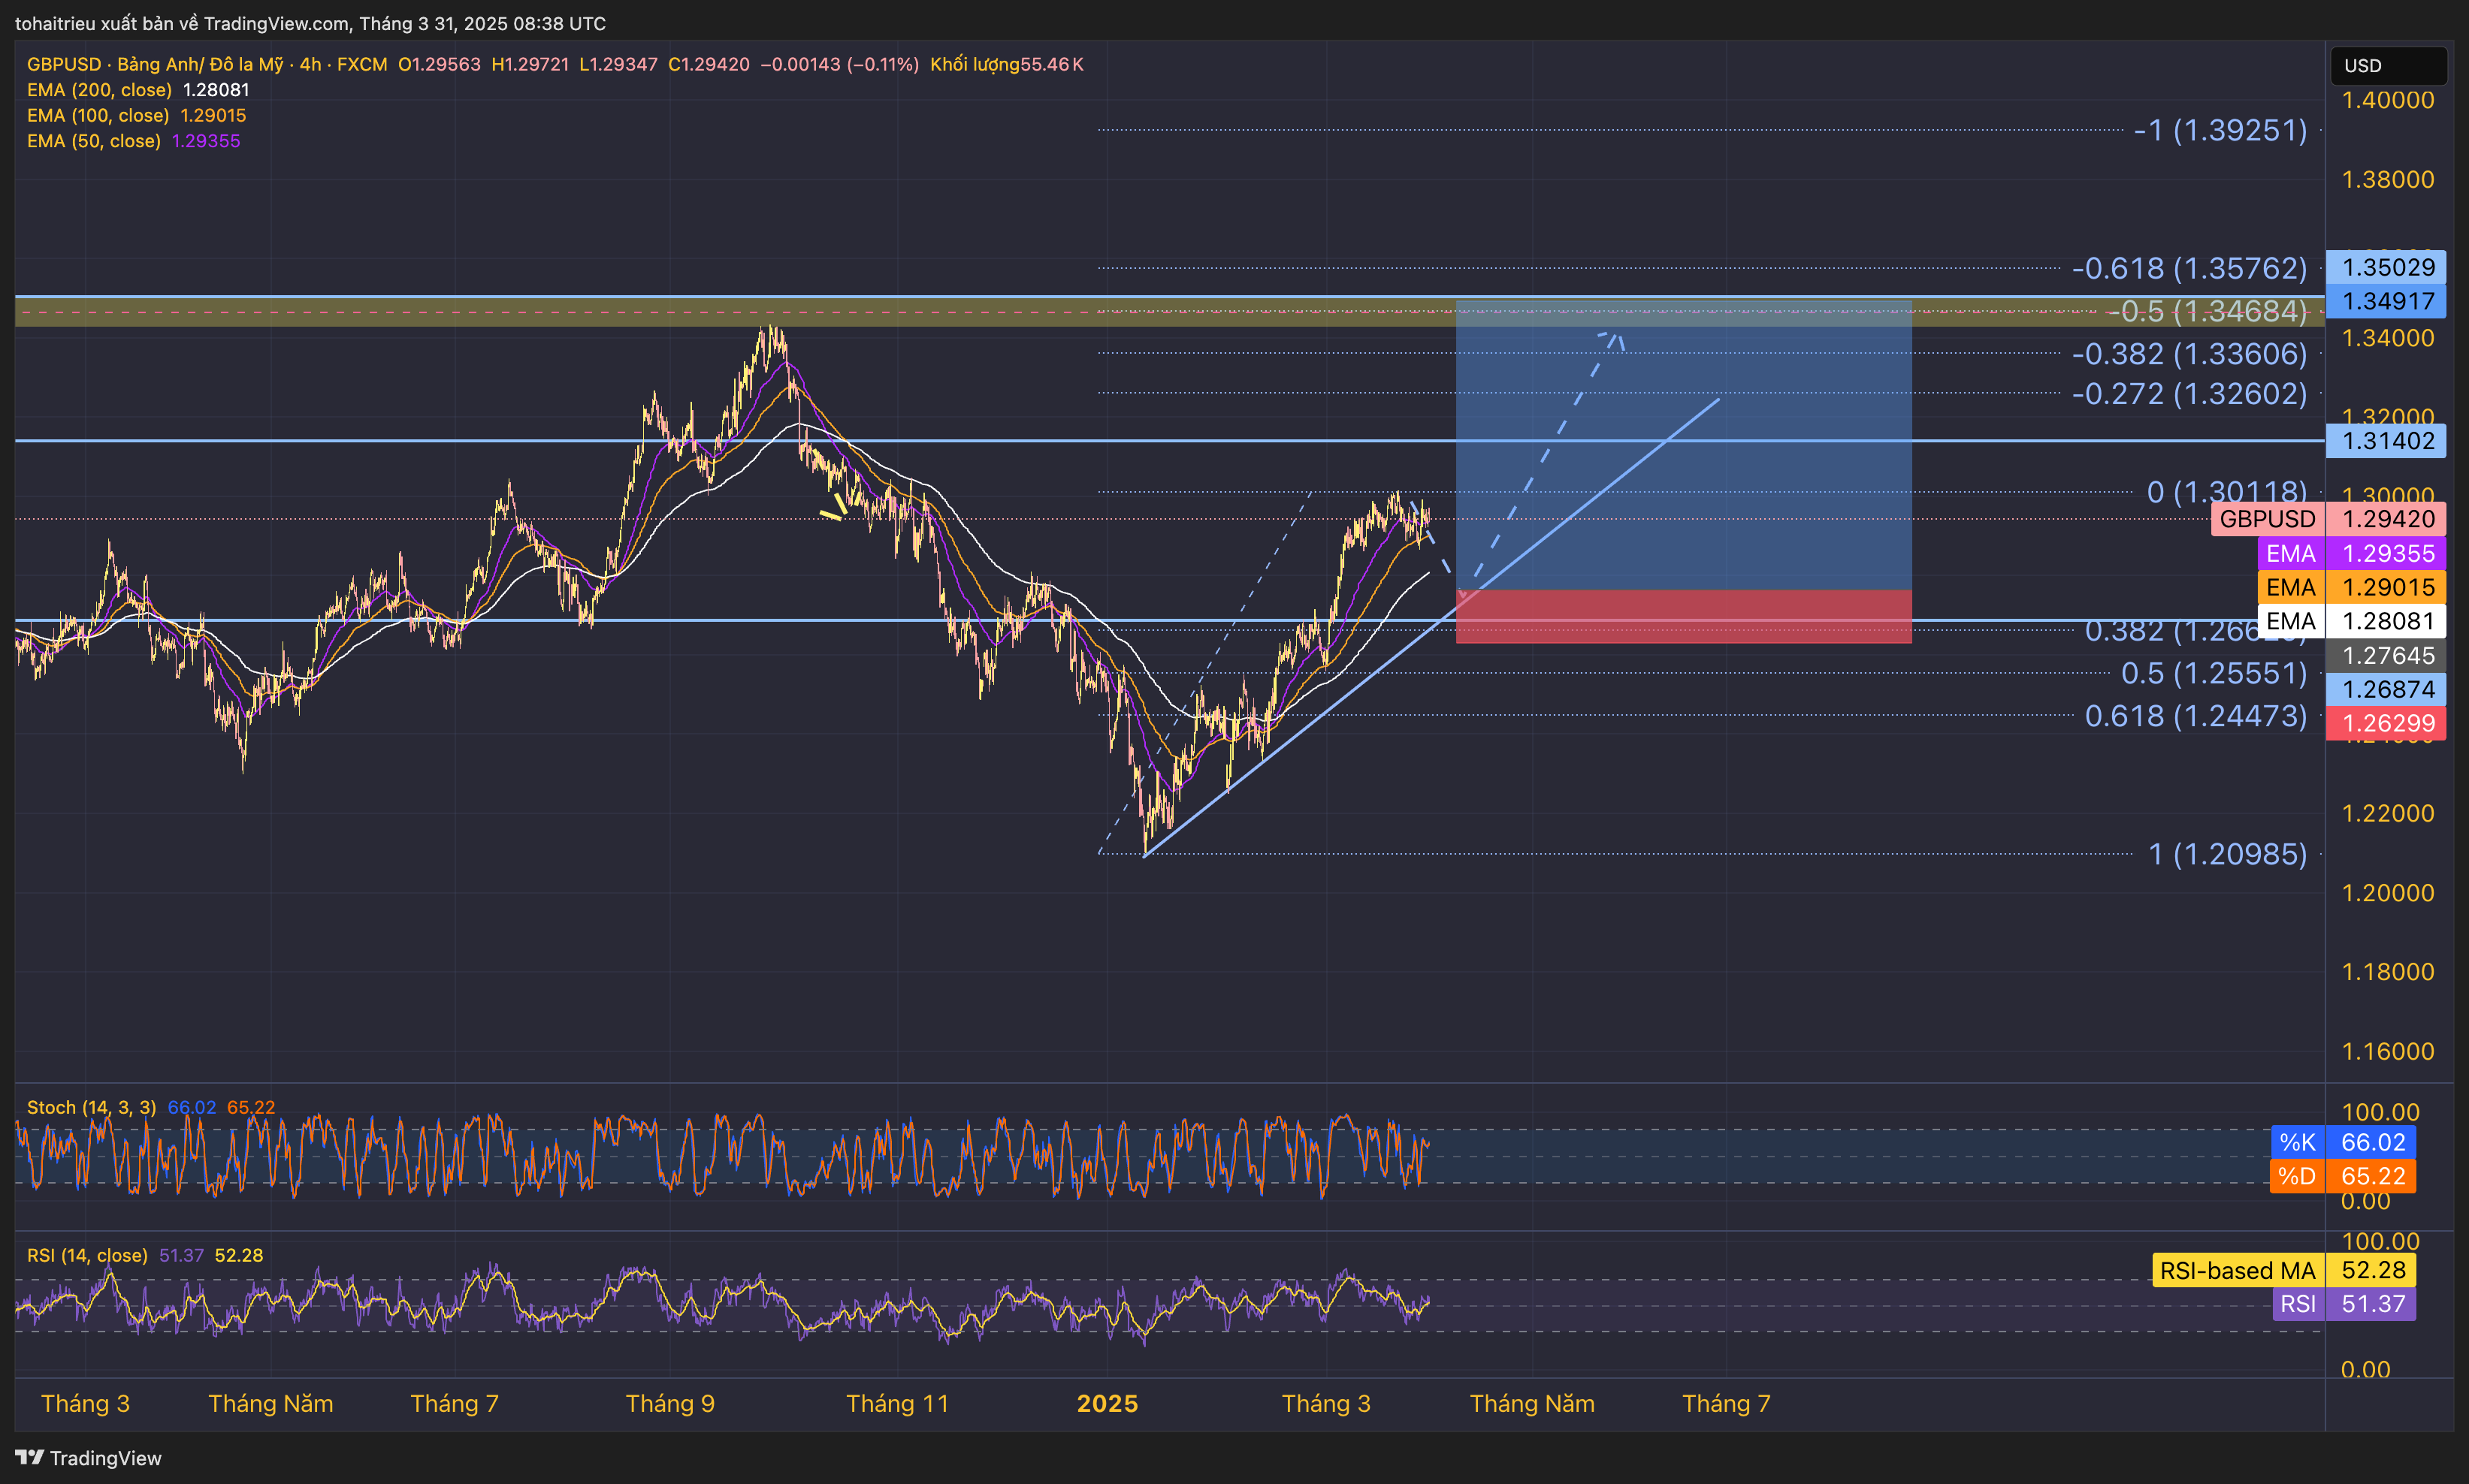
Task: Click the RSI (14, close) indicator label
Action: click(87, 1255)
